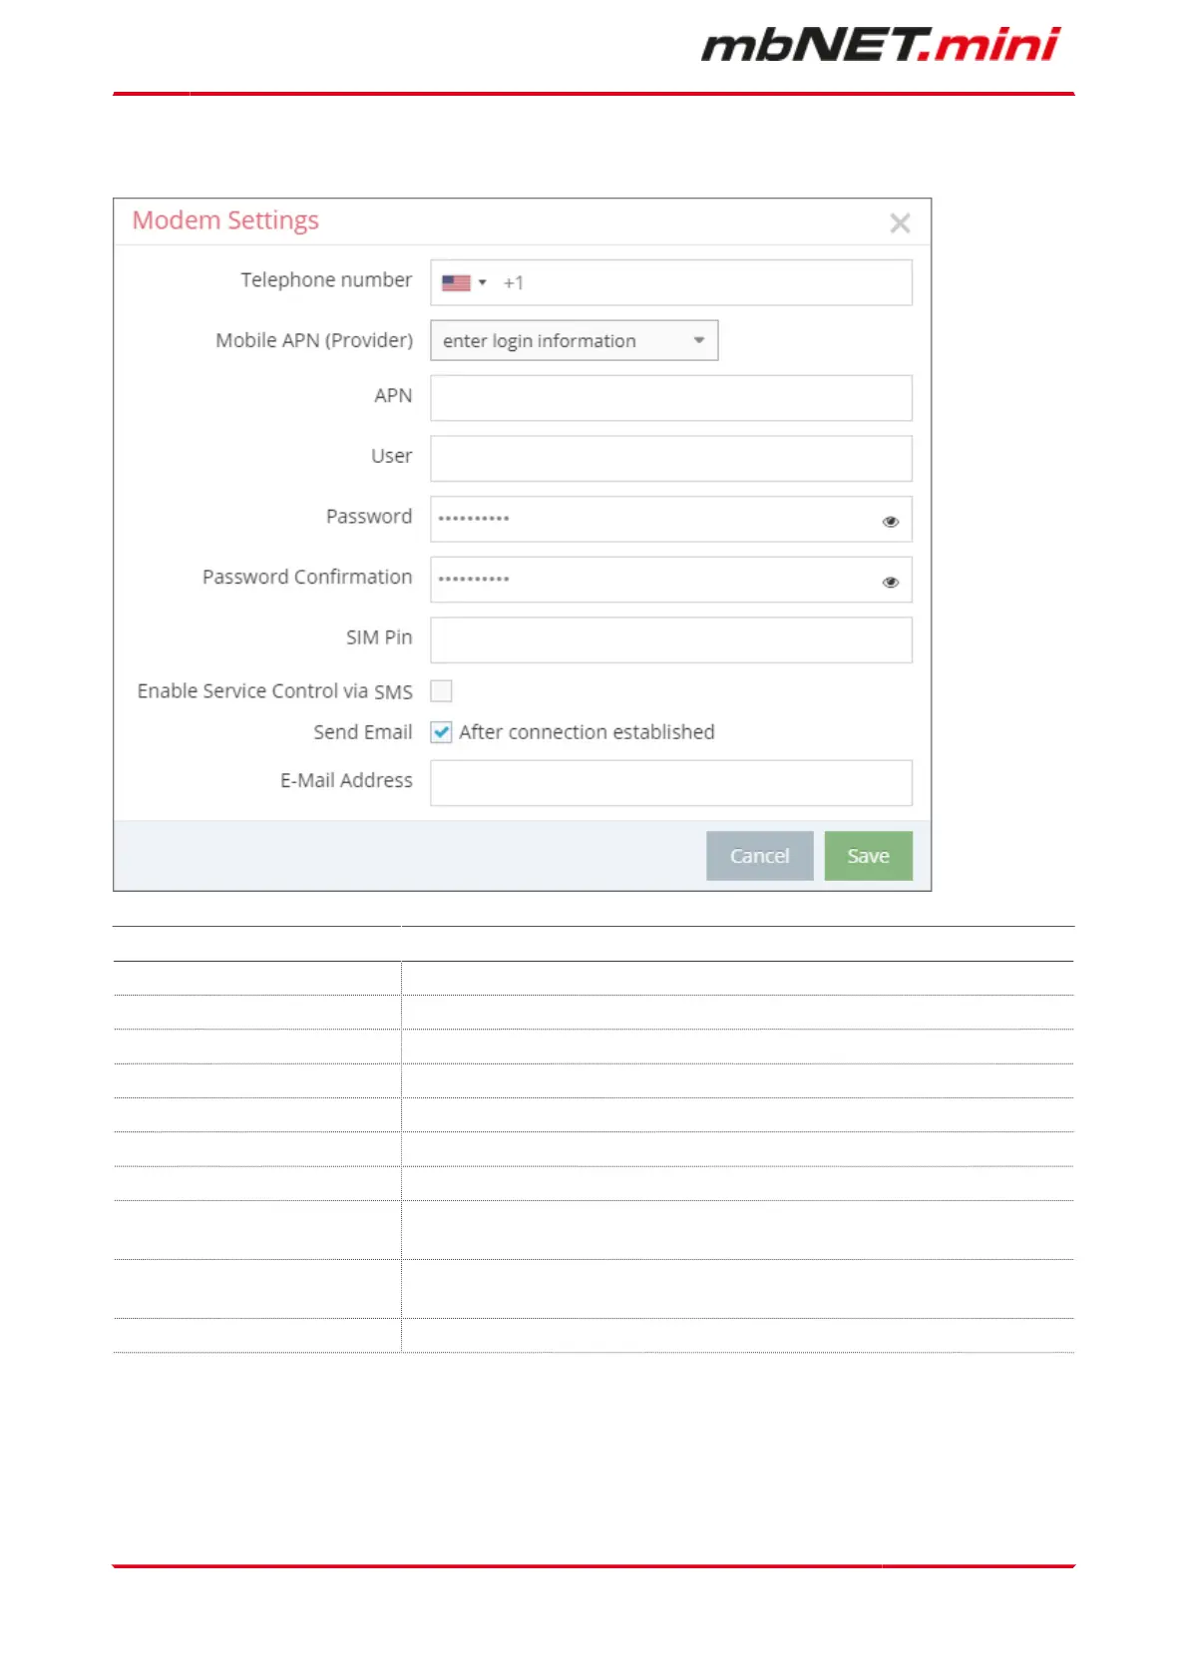Click the E-Mail Address field
The image size is (1188, 1680).
click(x=671, y=783)
